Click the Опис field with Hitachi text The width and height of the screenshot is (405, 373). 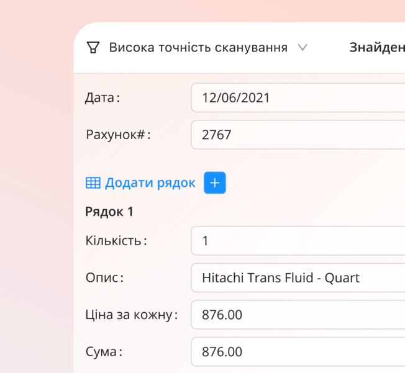tap(298, 277)
